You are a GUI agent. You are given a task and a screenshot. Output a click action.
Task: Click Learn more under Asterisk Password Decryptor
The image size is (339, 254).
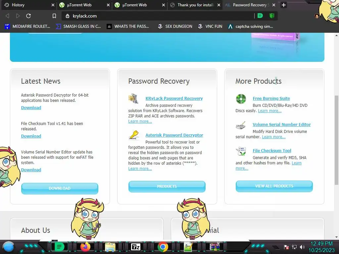click(140, 168)
